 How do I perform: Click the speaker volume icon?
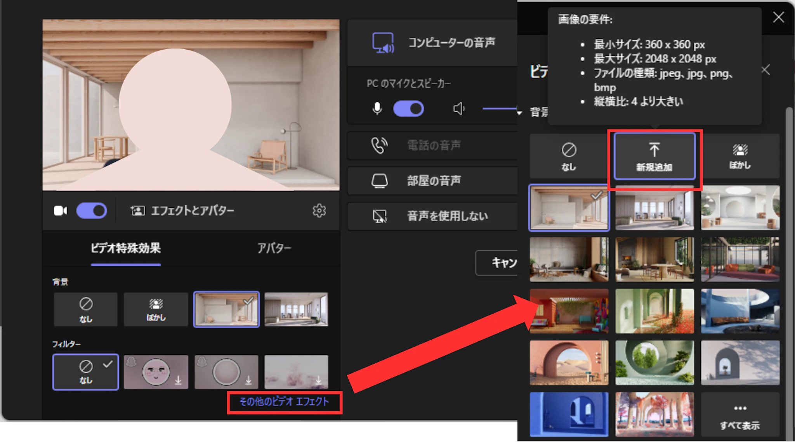tap(458, 109)
